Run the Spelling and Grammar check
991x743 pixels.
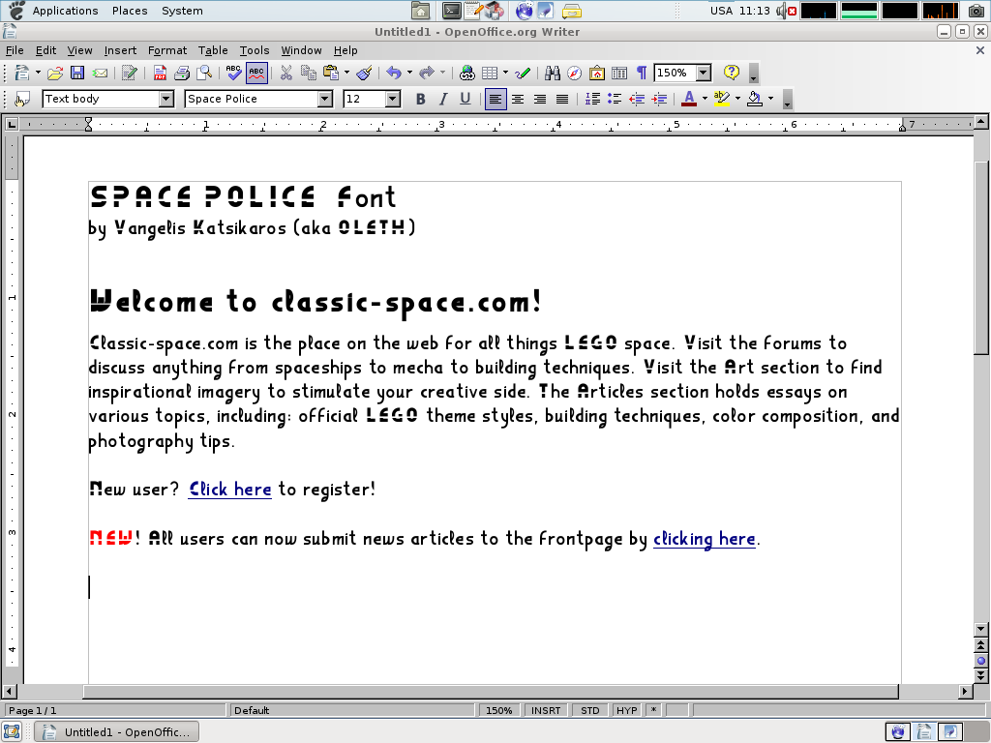(234, 73)
